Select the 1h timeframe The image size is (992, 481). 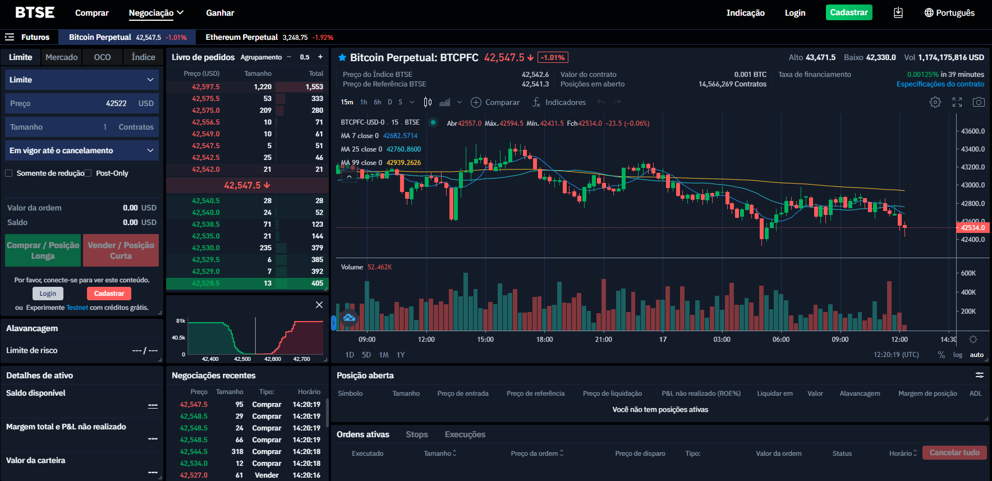click(364, 102)
